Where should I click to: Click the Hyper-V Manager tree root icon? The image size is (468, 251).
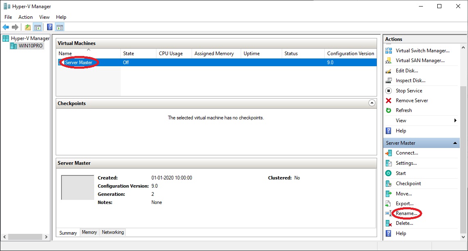pyautogui.click(x=6, y=38)
